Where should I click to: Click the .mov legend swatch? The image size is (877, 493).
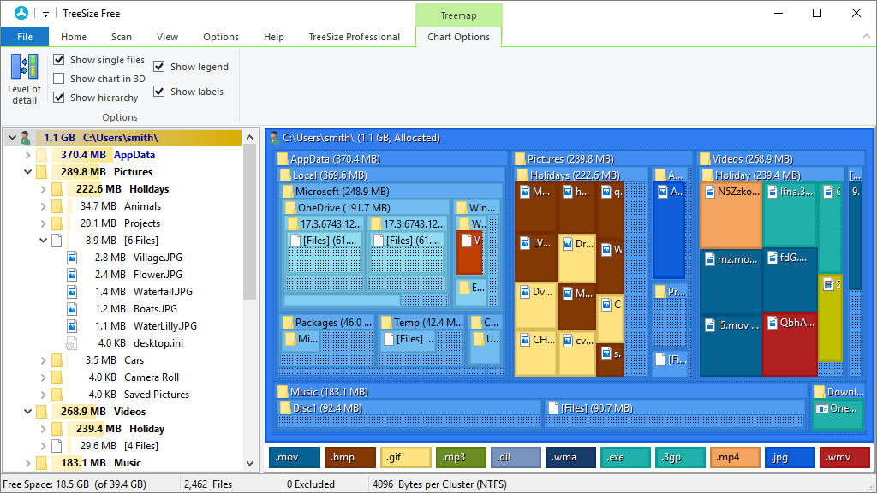295,457
